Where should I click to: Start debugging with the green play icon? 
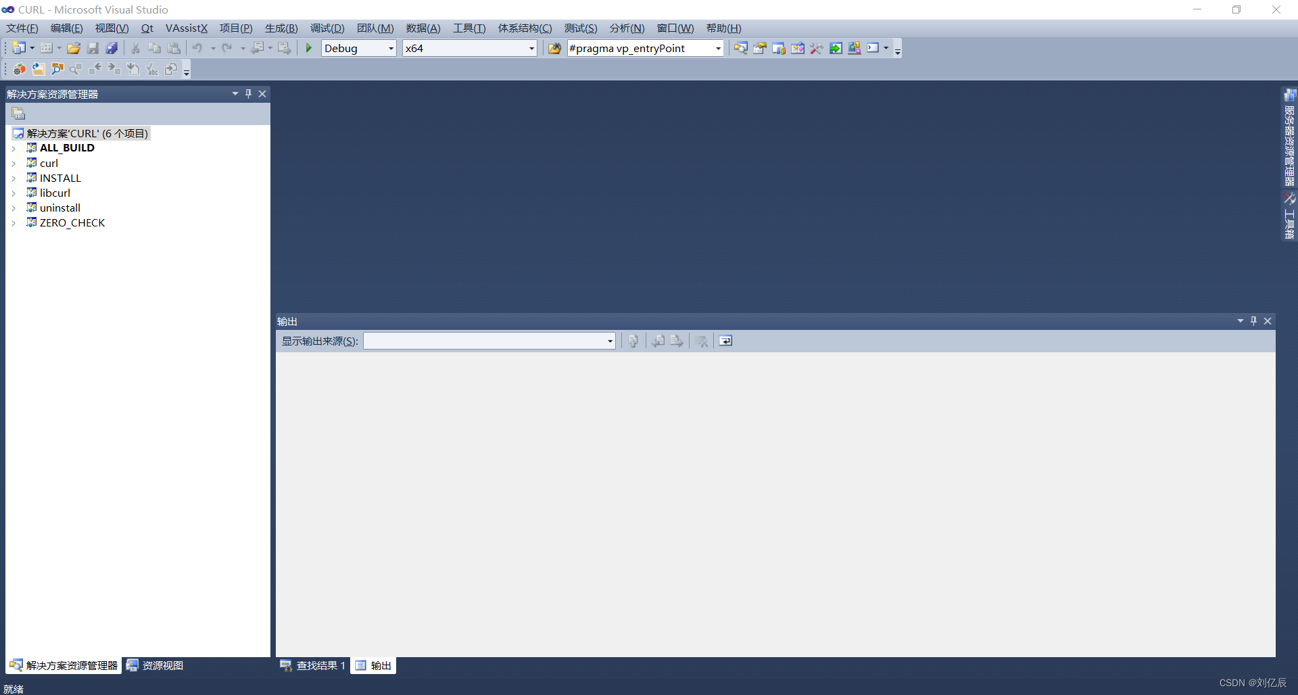(309, 48)
